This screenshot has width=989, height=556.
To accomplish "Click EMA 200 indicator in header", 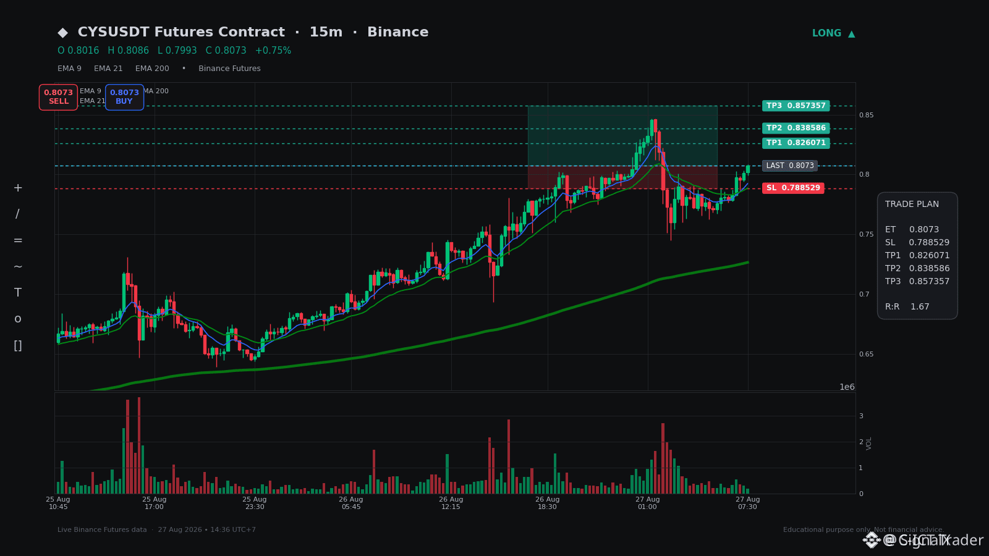I will (152, 69).
